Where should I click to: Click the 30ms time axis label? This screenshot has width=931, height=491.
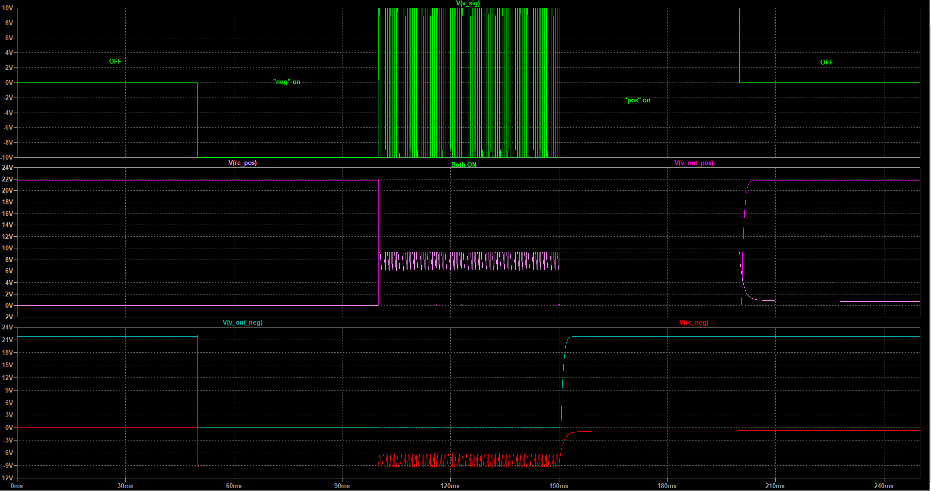coord(125,486)
